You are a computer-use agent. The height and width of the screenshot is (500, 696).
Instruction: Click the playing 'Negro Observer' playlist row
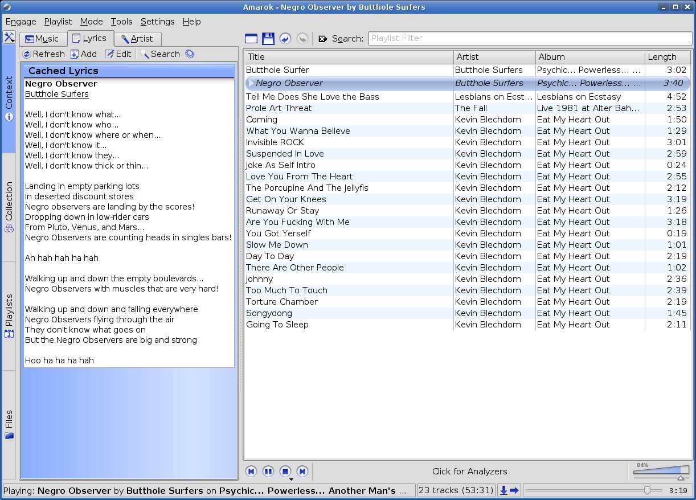coord(467,83)
